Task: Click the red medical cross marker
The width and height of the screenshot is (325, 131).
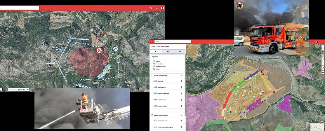Action: pyautogui.click(x=97, y=38)
